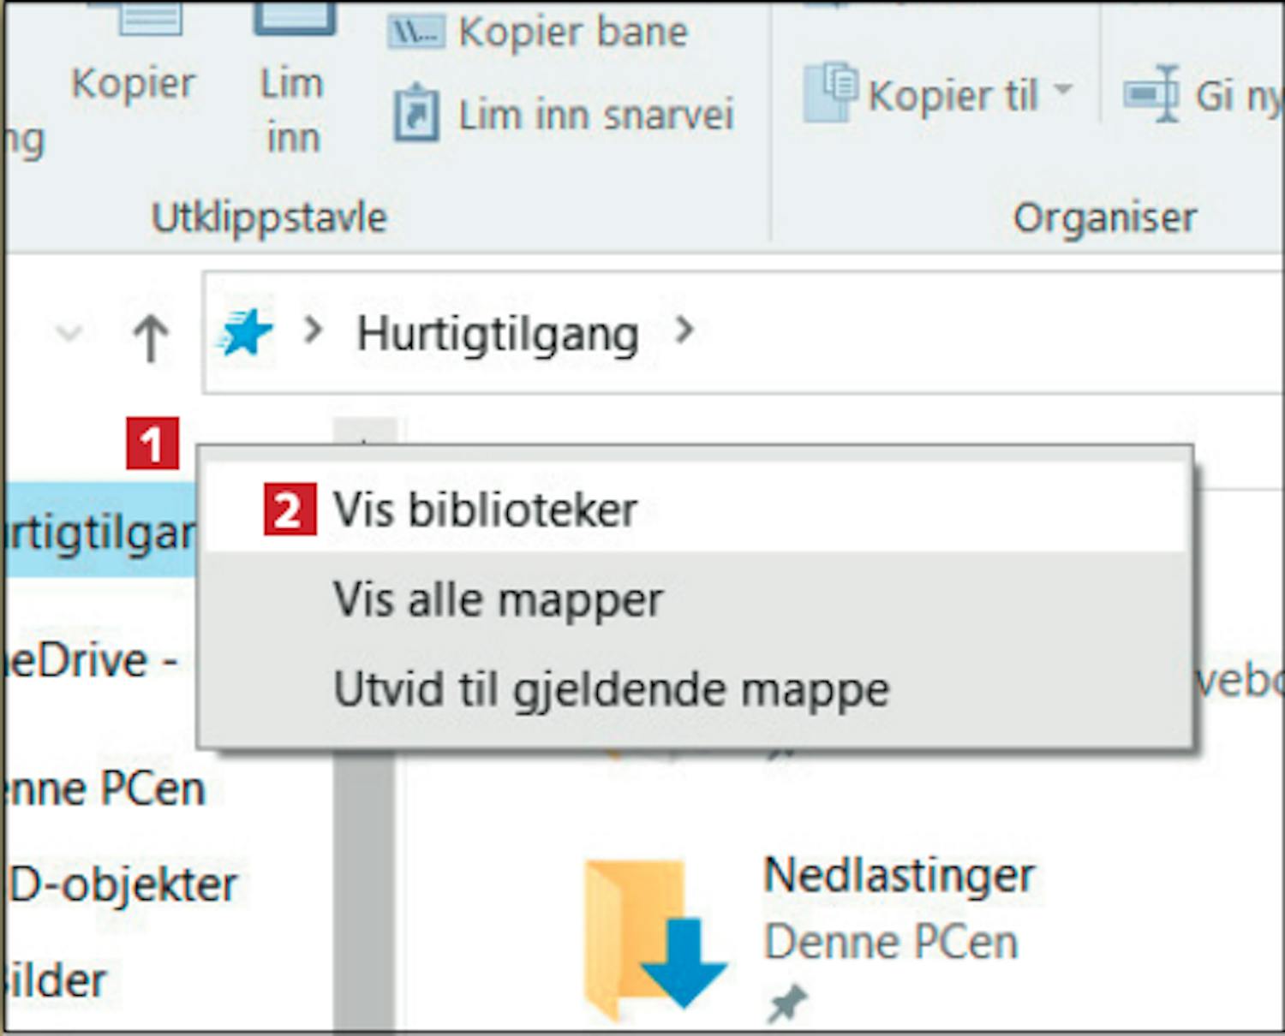Click the Quick access star icon
This screenshot has height=1036, width=1285.
click(x=246, y=333)
